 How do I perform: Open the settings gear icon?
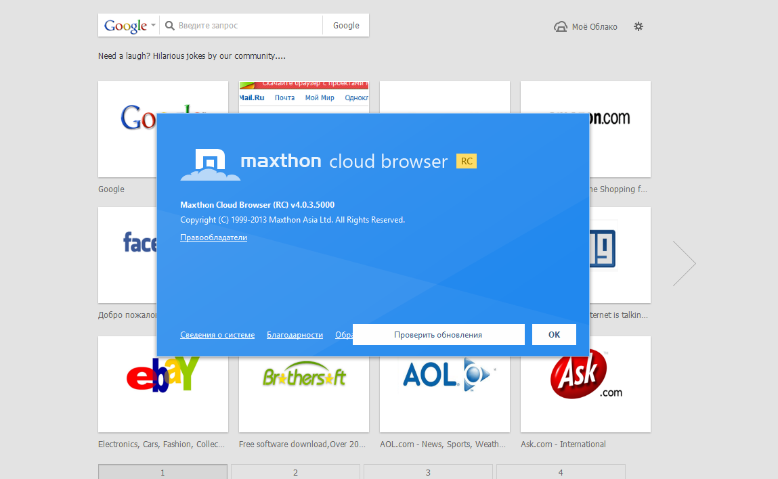pos(639,26)
